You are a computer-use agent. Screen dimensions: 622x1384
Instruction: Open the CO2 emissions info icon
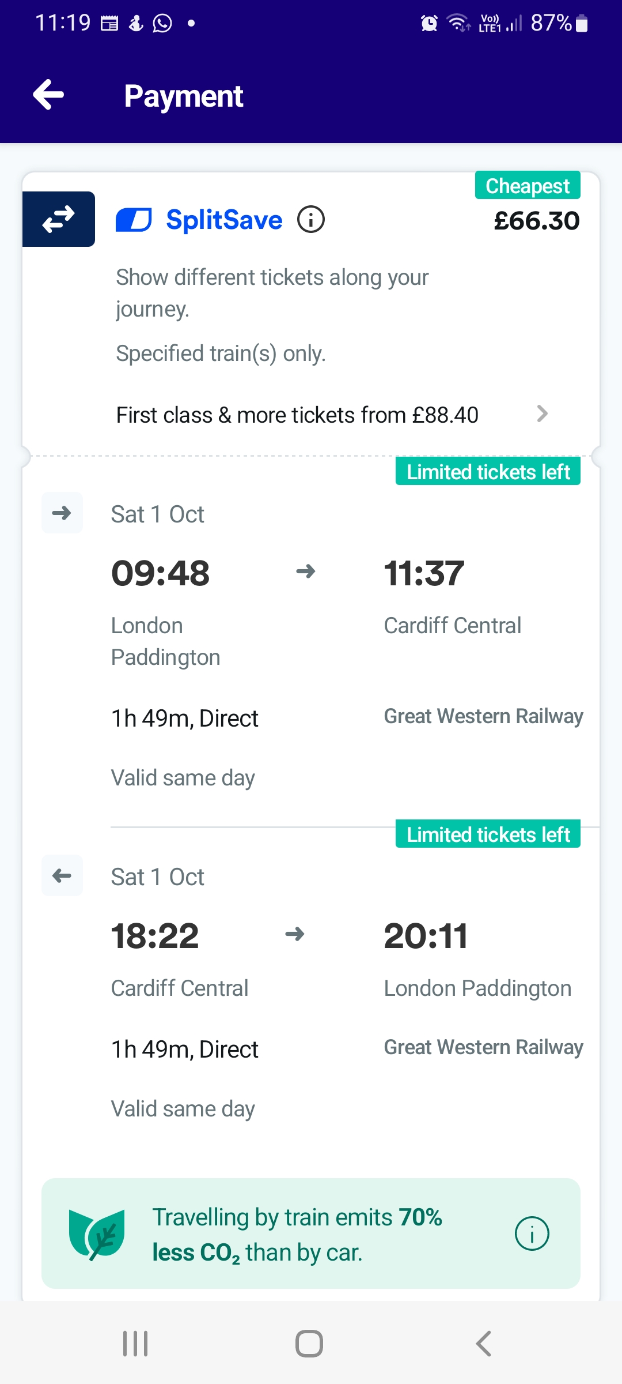[x=532, y=1233]
